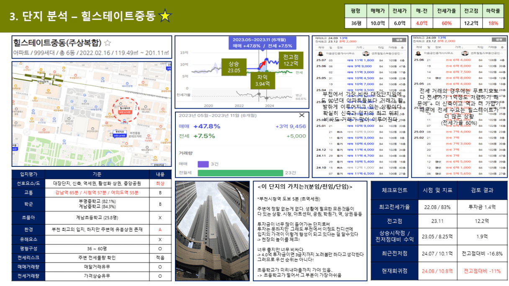Viewport: 509px width, 286px height.
Task: Click the favorite star beside 힐스테이트중동(주상복합)
Action: (108, 43)
